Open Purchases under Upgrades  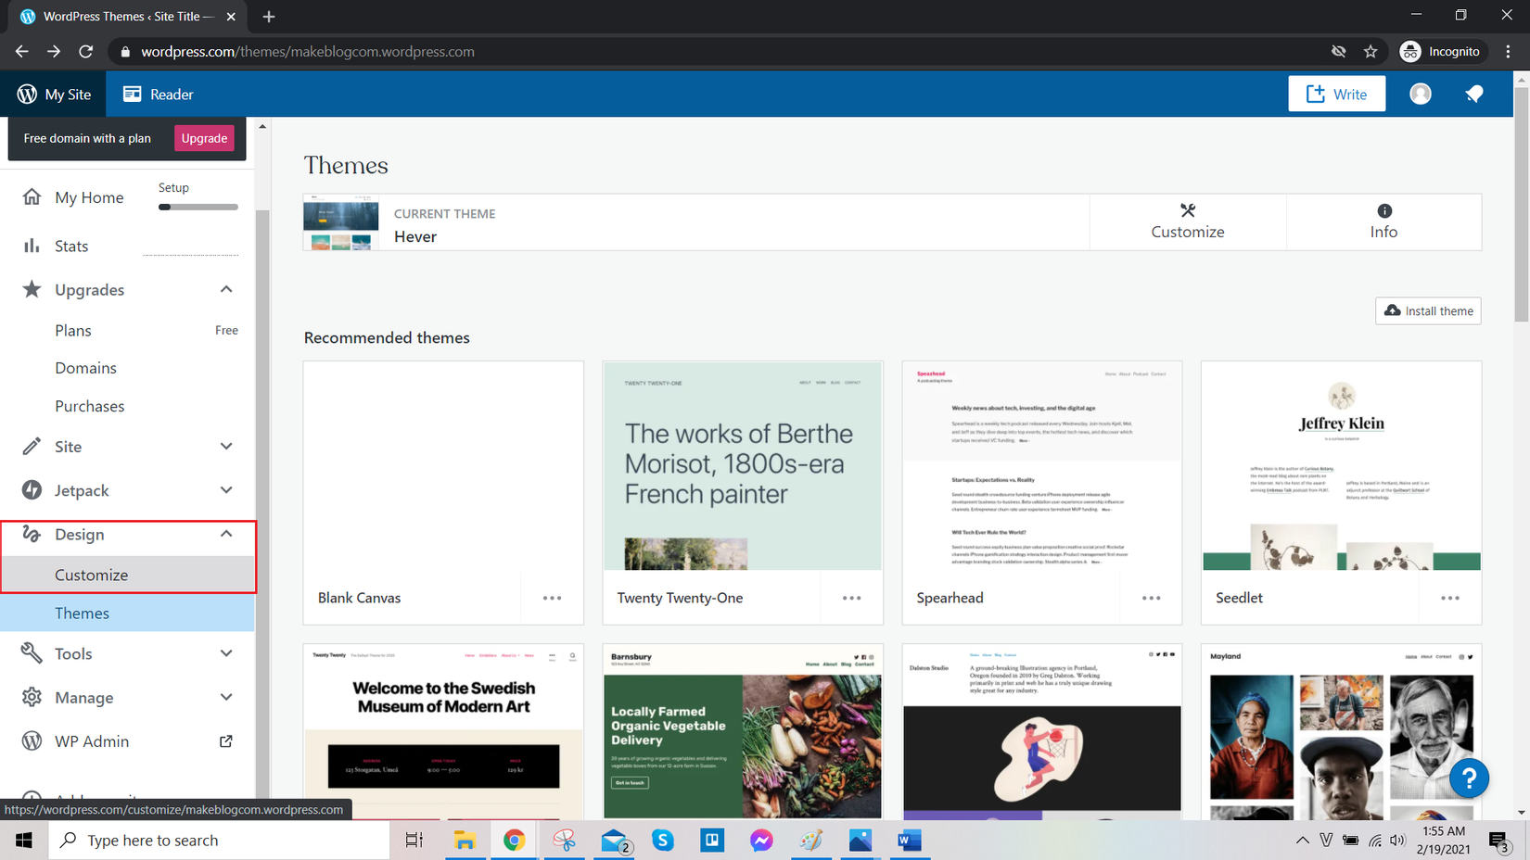coord(89,406)
